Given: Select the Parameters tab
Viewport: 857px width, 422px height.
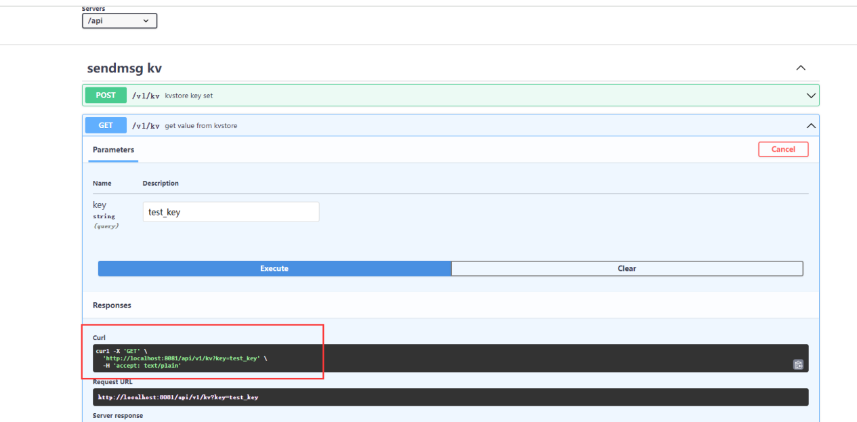Looking at the screenshot, I should click(x=113, y=150).
